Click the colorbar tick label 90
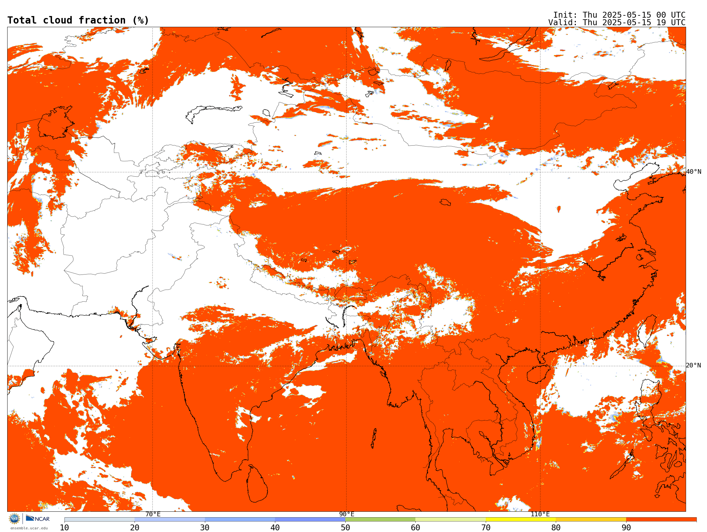Image resolution: width=707 pixels, height=532 pixels. pos(626,528)
